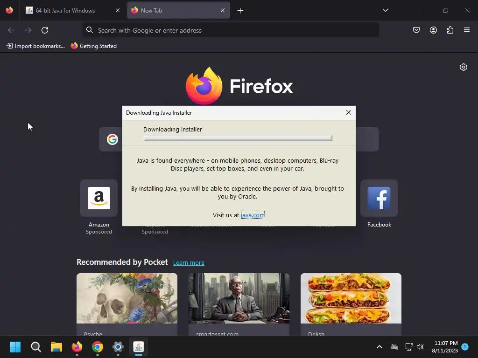Screen dimensions: 478x358
Task: Focus the Search with Google address bar
Action: [231, 30]
